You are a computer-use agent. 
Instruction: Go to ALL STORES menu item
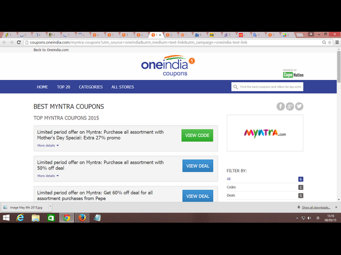pos(122,87)
